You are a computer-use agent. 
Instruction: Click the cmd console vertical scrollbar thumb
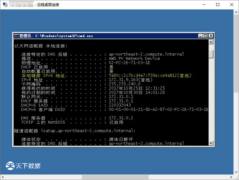[211, 54]
